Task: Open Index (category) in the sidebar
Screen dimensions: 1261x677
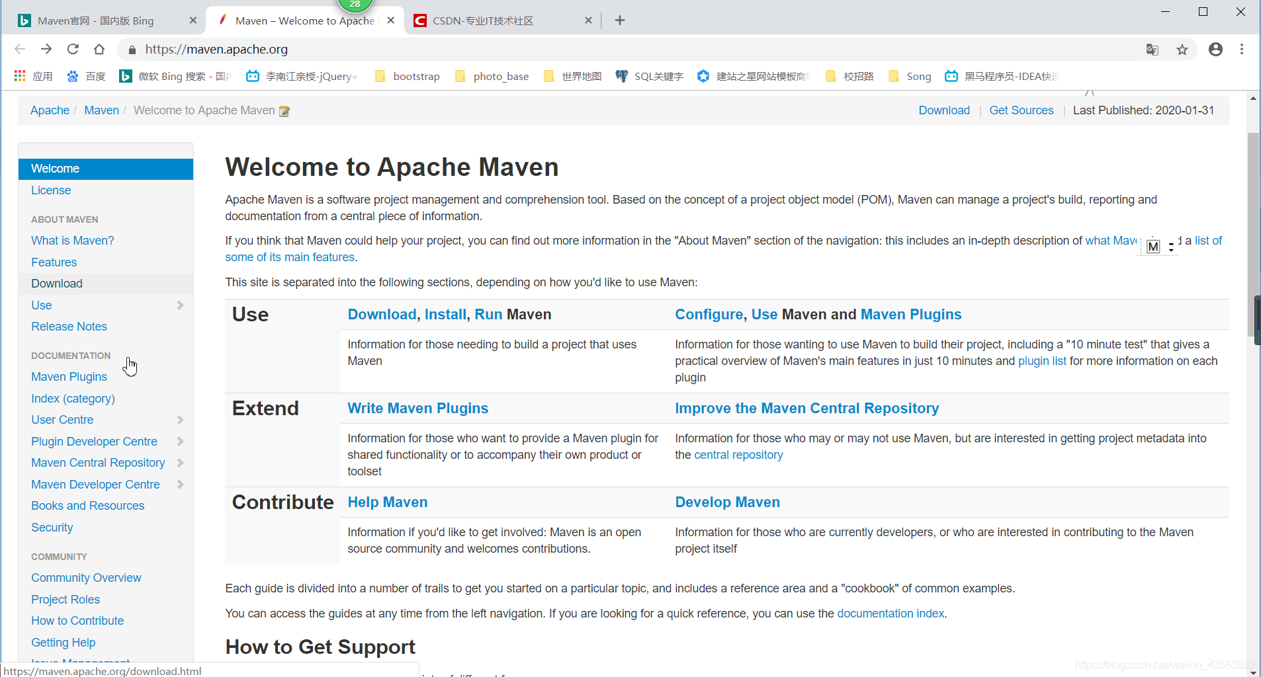Action: [73, 399]
